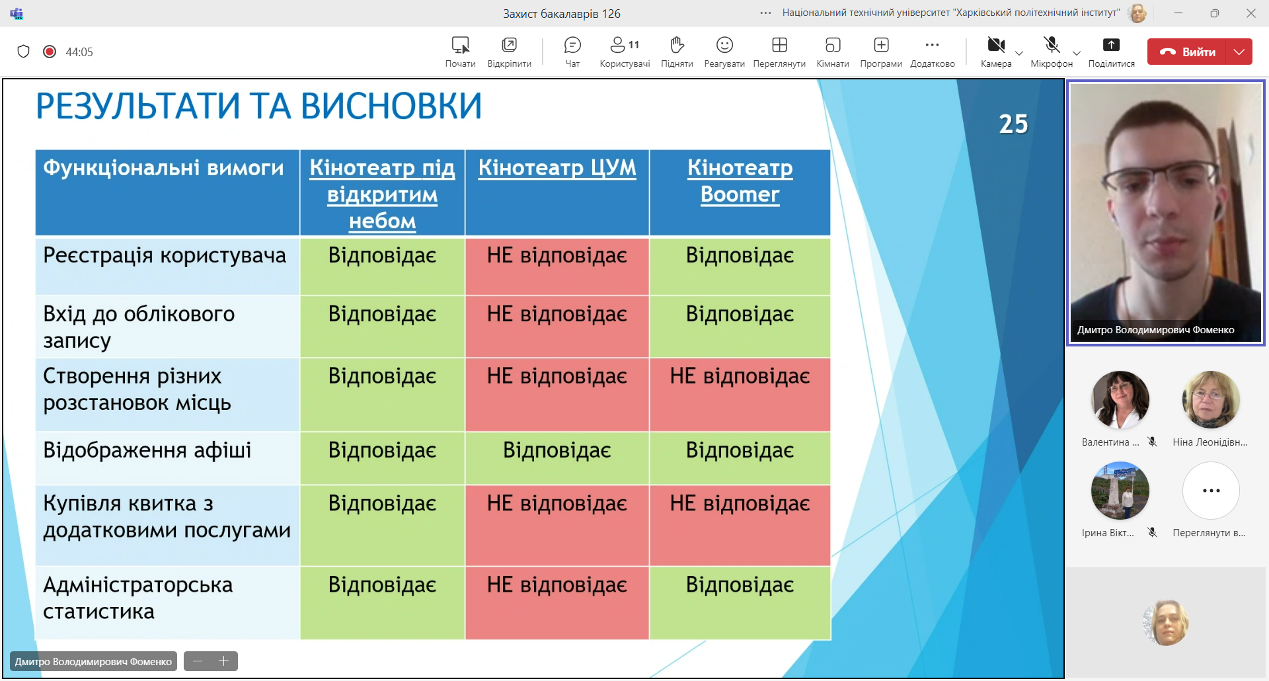
Task: Pop out presentation with Відкріпити
Action: click(x=509, y=52)
